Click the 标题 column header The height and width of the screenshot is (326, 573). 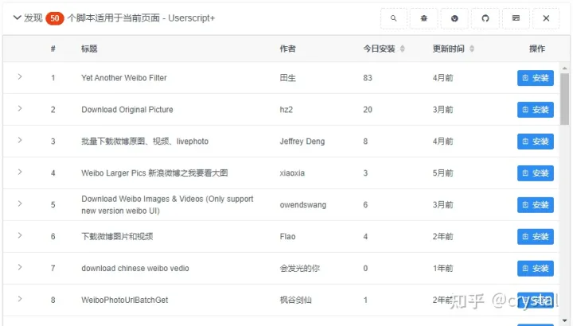coord(89,49)
